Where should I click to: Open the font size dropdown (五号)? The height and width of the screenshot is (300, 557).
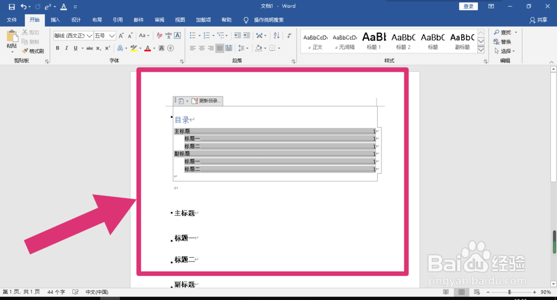112,36
